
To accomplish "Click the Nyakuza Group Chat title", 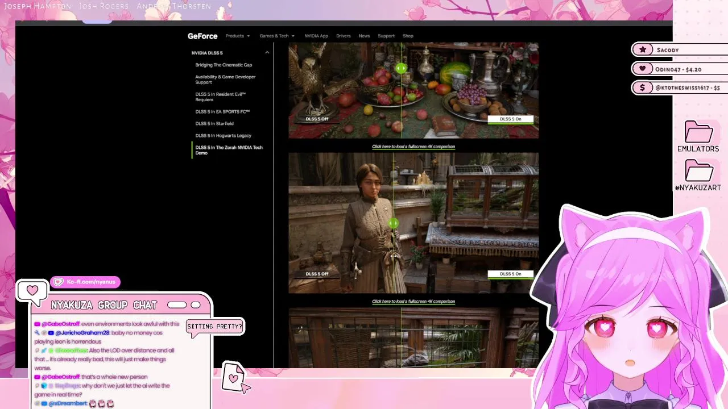I will tap(104, 306).
